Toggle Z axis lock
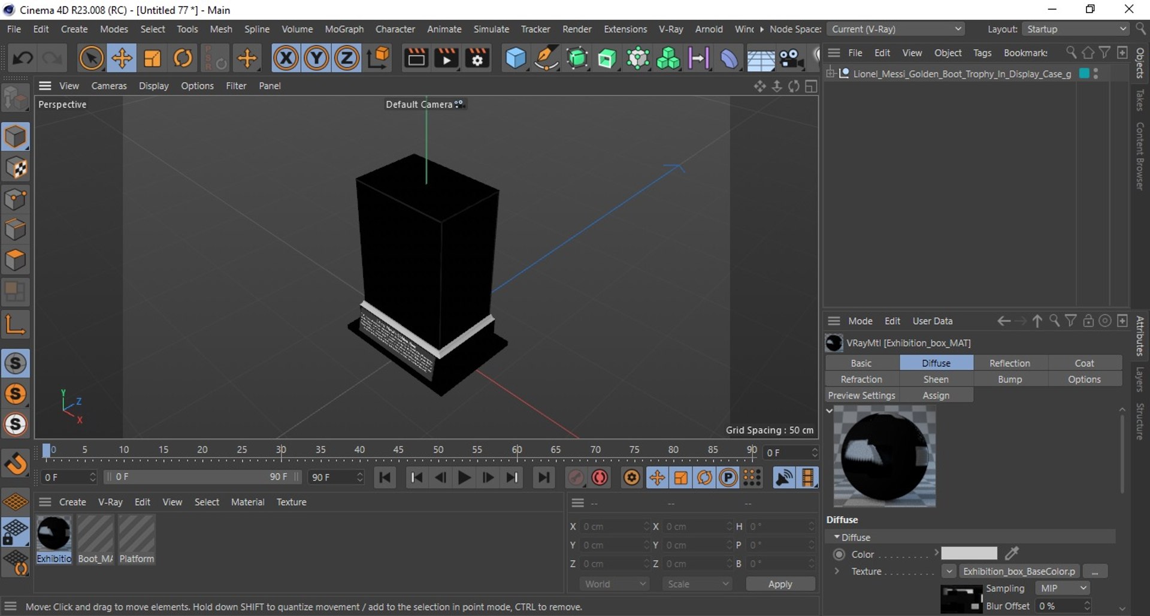 346,58
